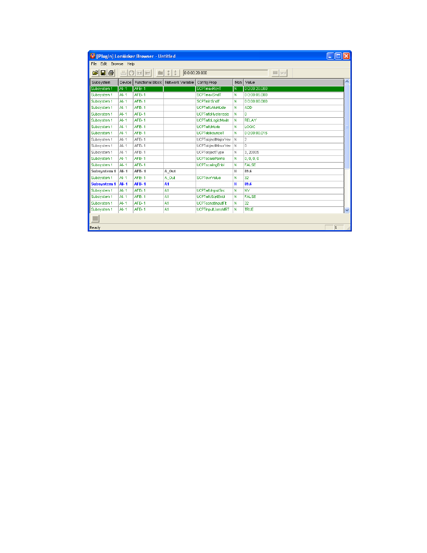Click the Network Variable column header

click(179, 82)
